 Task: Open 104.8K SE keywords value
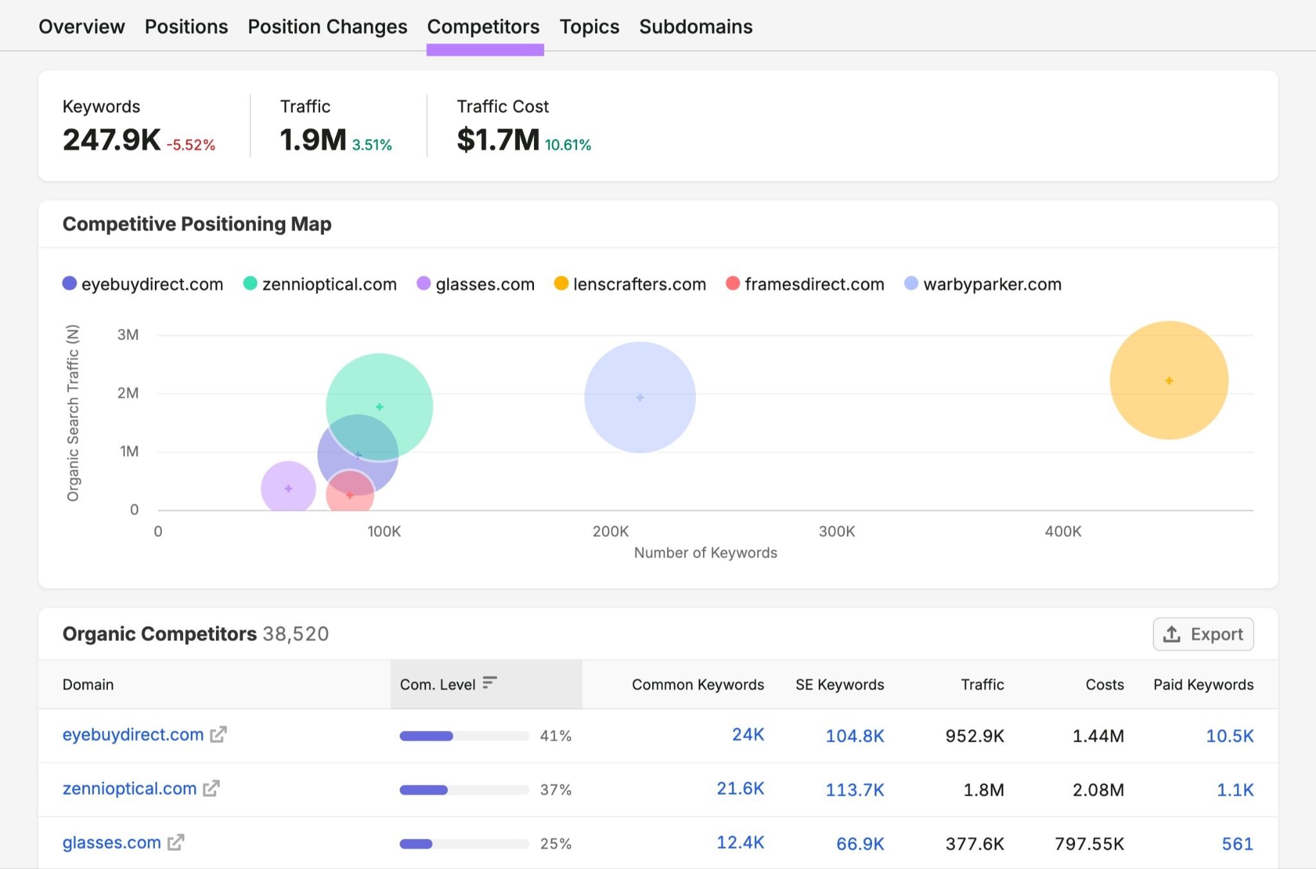coord(855,736)
